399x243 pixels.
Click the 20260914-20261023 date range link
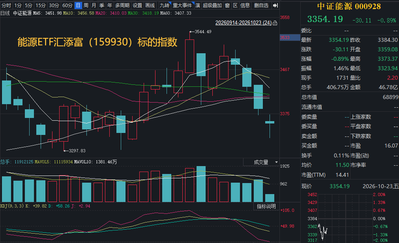[x=243, y=22]
